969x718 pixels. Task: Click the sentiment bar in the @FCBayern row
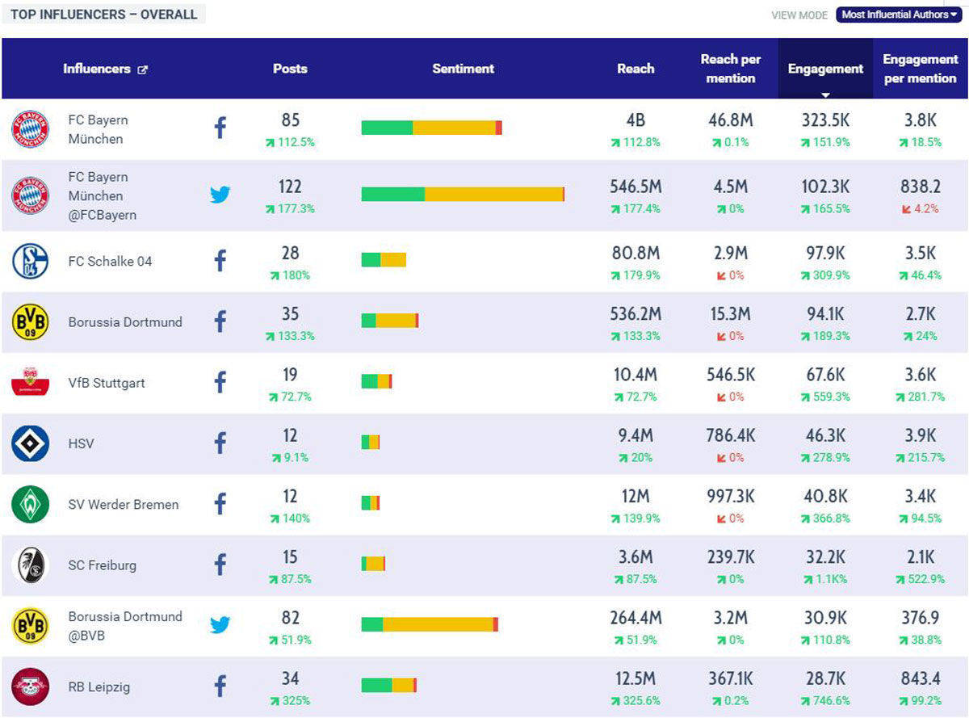point(463,194)
